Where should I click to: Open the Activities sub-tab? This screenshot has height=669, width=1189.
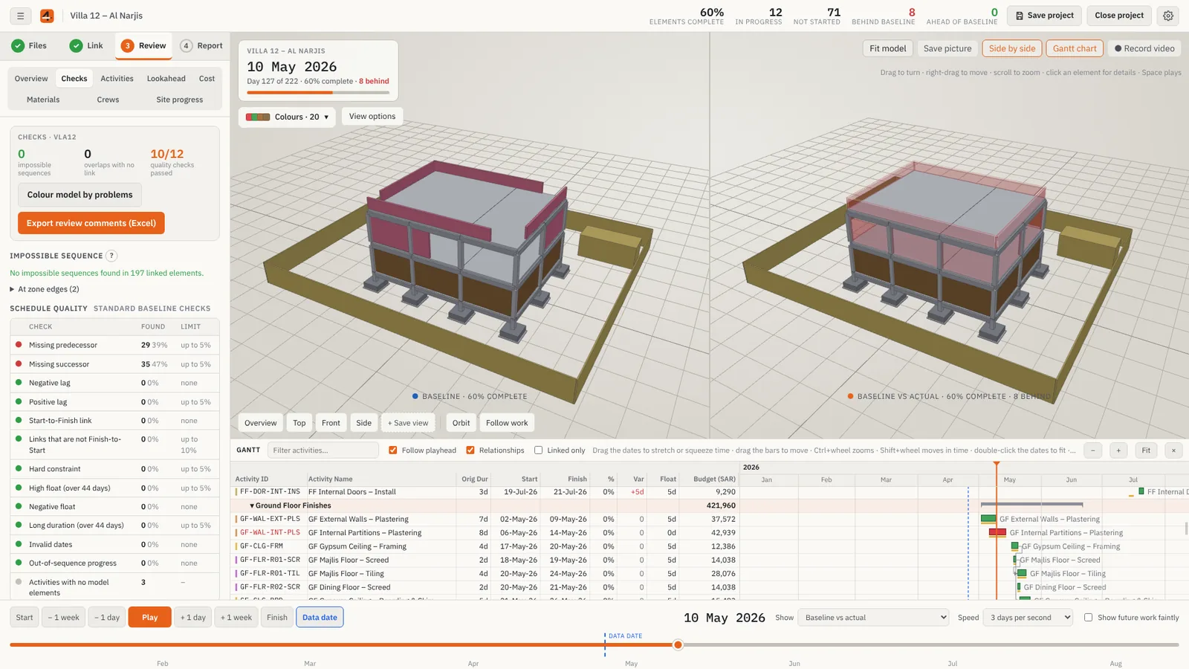[117, 79]
